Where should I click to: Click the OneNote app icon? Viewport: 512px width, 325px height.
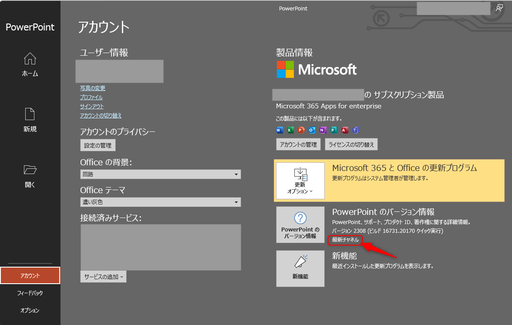323,130
